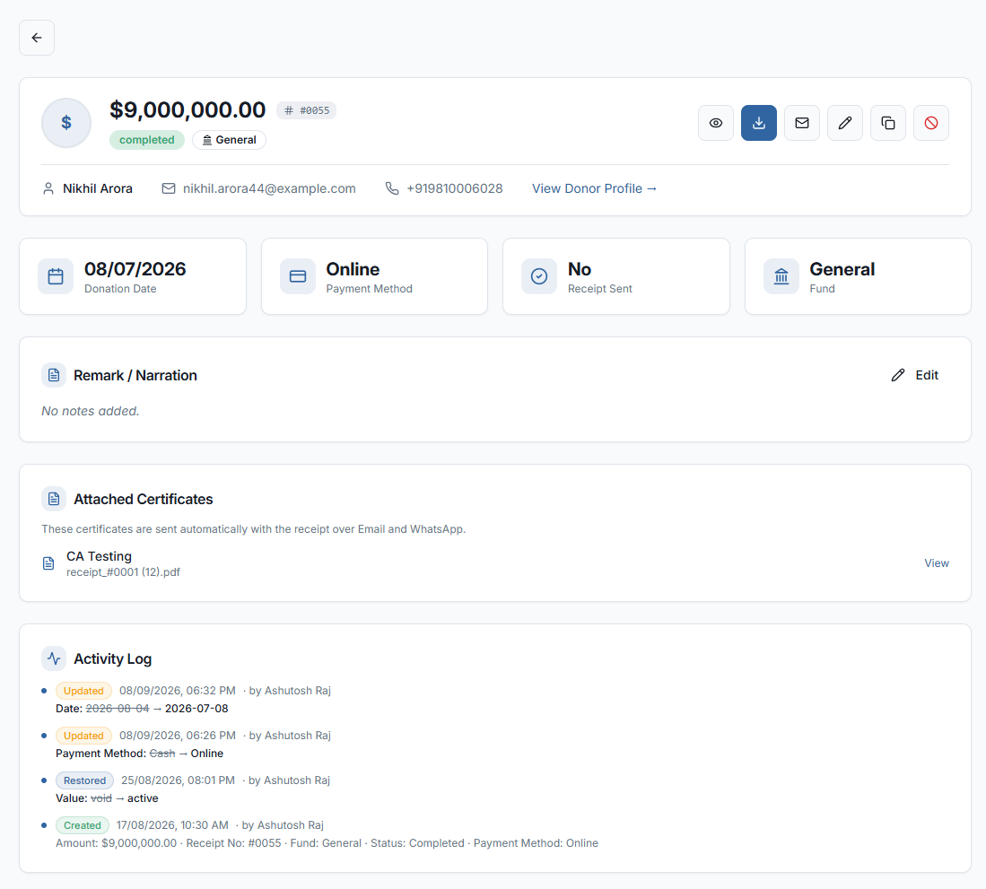This screenshot has width=986, height=889.
Task: Go back using the arrow button
Action: point(37,38)
